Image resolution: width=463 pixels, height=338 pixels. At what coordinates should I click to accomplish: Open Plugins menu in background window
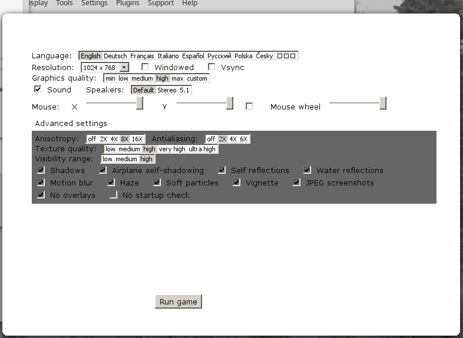pyautogui.click(x=128, y=4)
